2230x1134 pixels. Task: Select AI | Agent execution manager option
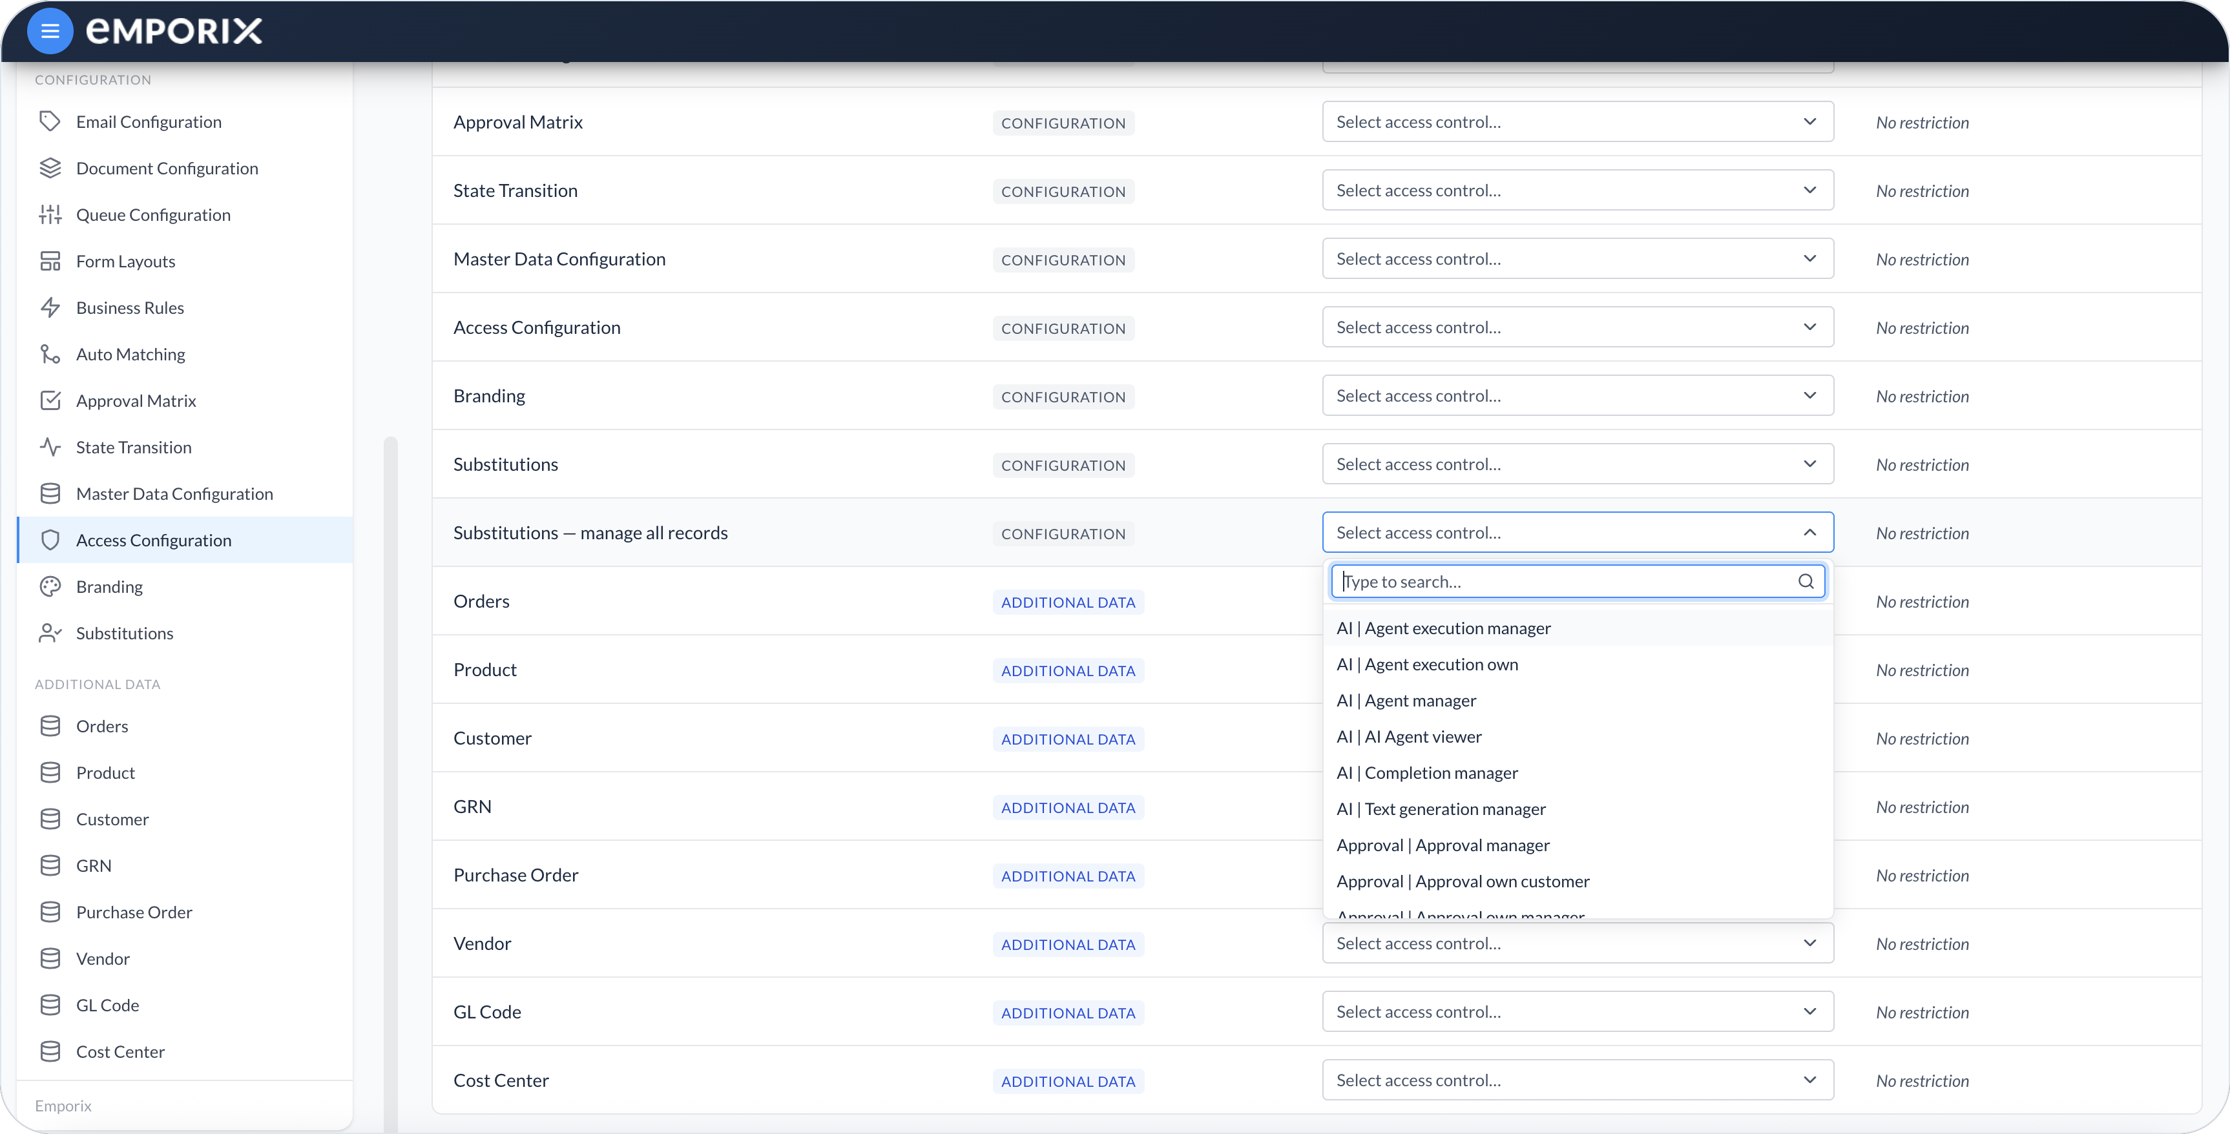[1578, 628]
